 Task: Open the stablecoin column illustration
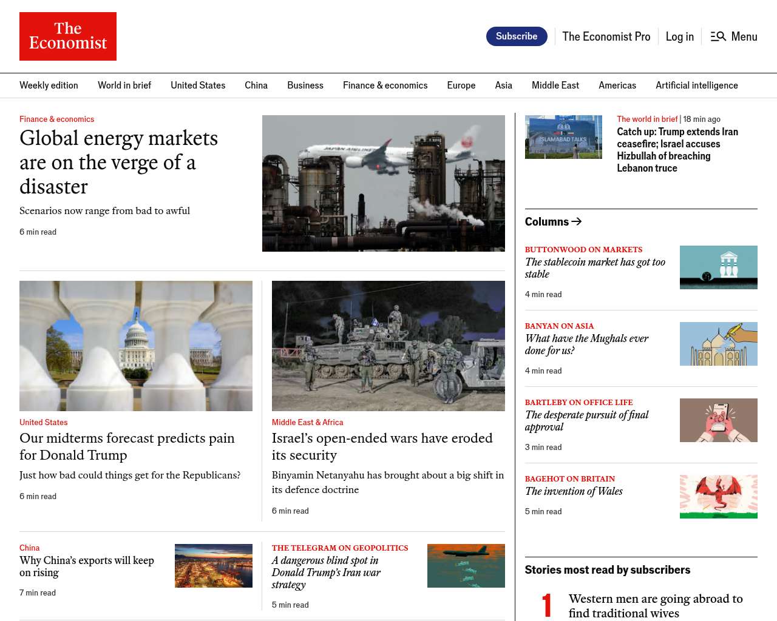point(718,267)
